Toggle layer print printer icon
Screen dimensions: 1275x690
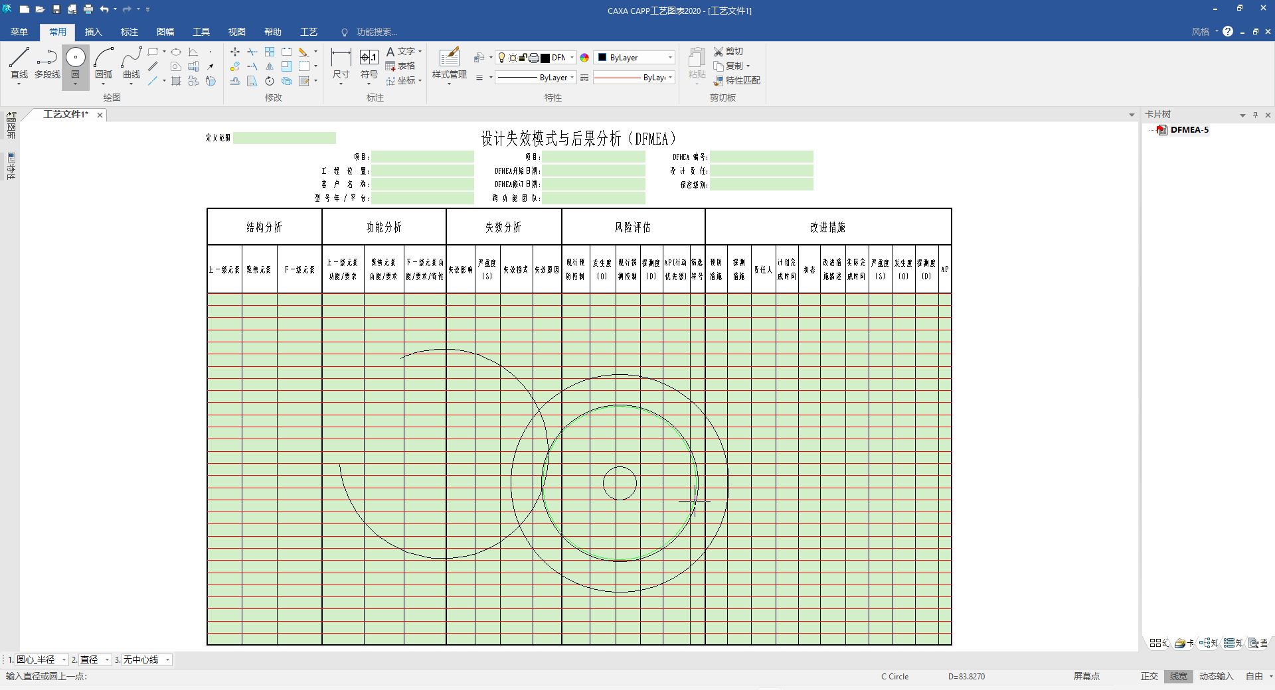534,58
